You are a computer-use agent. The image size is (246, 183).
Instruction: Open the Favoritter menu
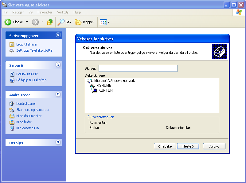tap(45, 12)
